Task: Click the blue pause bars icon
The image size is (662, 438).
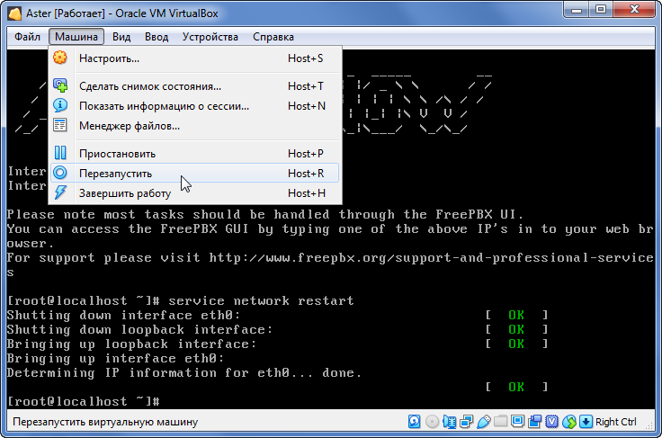Action: tap(60, 153)
